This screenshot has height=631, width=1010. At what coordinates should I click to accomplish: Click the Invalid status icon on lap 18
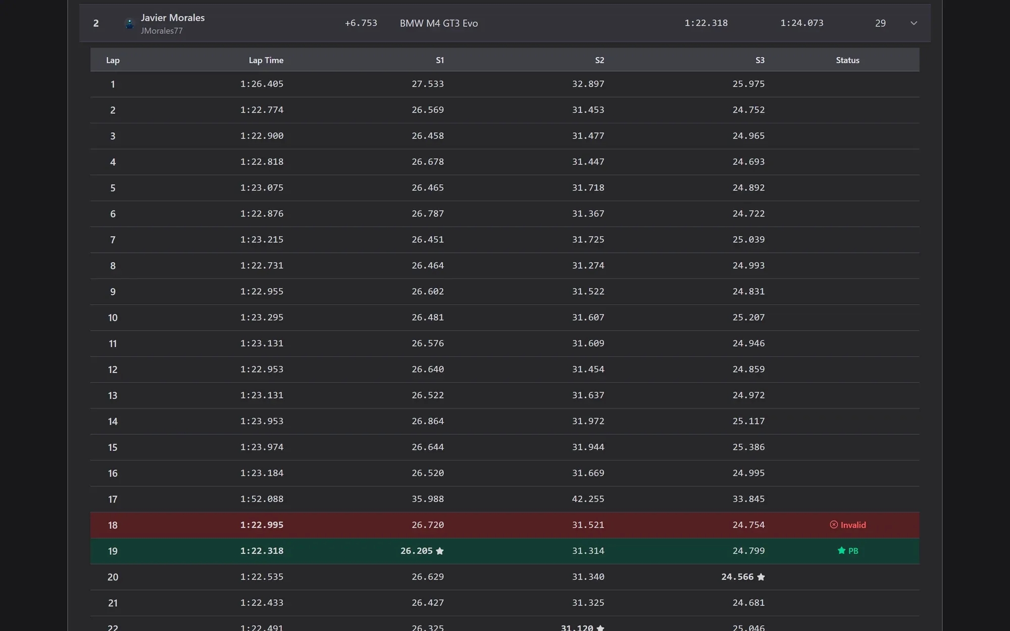pos(834,525)
